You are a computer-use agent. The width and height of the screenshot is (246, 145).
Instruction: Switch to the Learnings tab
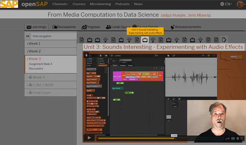click(x=37, y=27)
